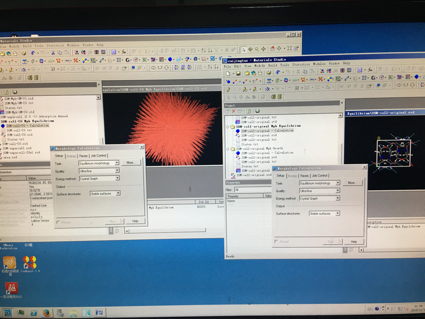Click Undo arrow in right window toolbar

pyautogui.click(x=278, y=72)
